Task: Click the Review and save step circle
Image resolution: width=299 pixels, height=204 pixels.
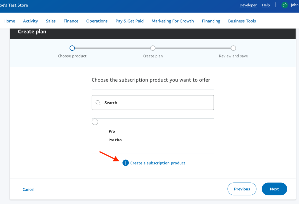Action: (x=233, y=48)
